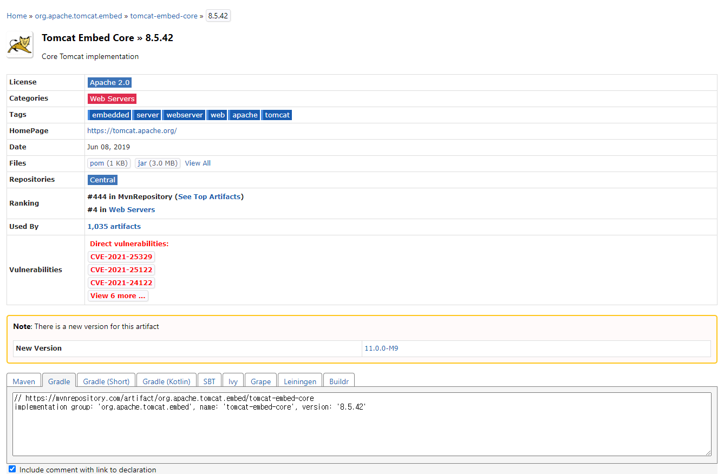Switch to the Buildr tab
Image resolution: width=724 pixels, height=474 pixels.
click(339, 381)
